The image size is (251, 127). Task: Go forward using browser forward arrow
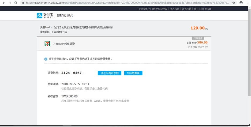tap(10, 3)
